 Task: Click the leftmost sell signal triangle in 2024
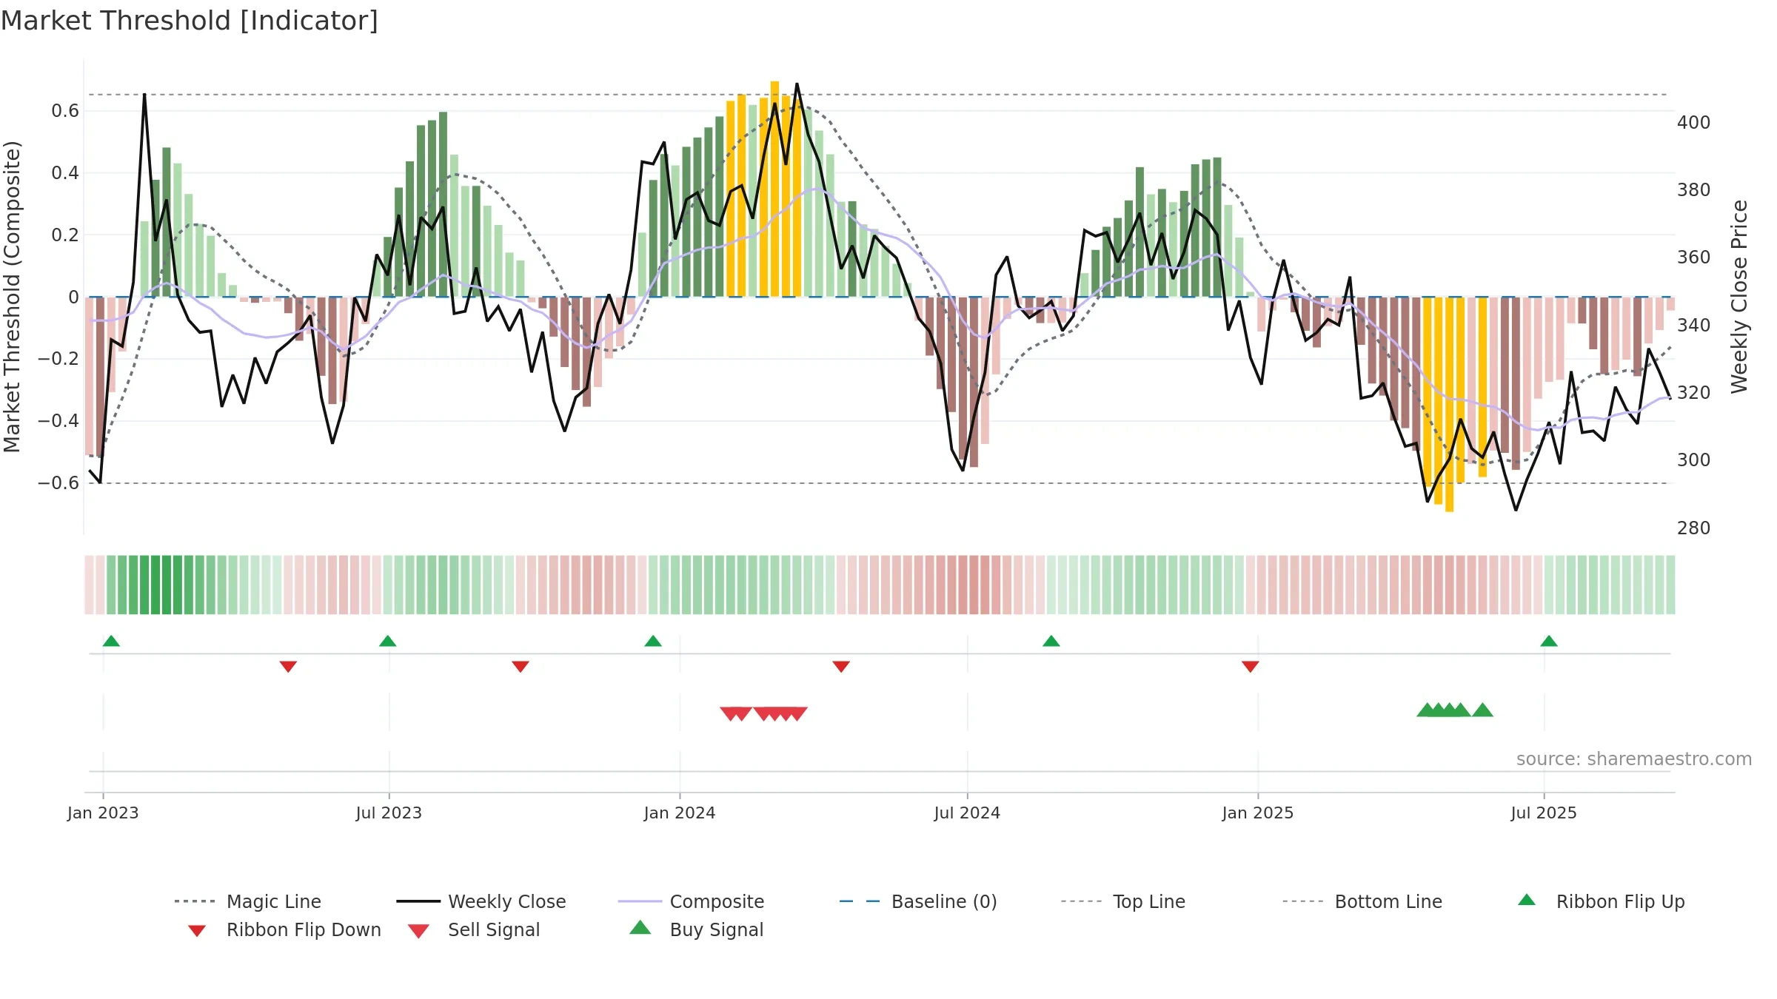[x=730, y=714]
